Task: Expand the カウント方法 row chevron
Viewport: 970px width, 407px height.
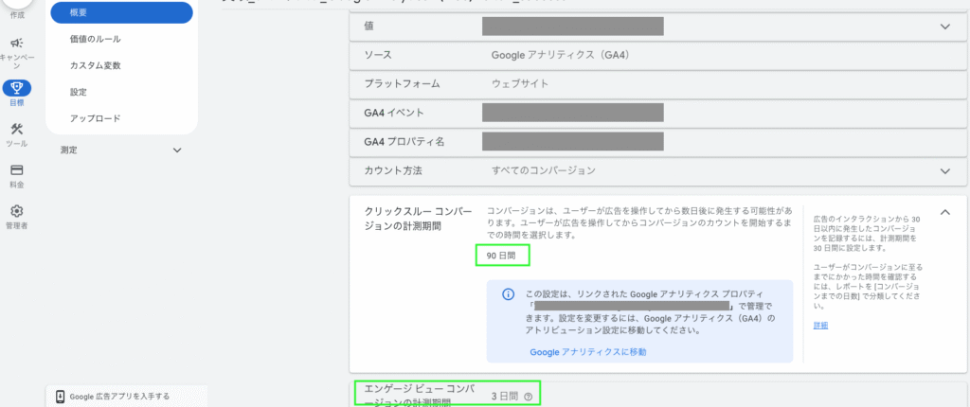Action: tap(943, 170)
